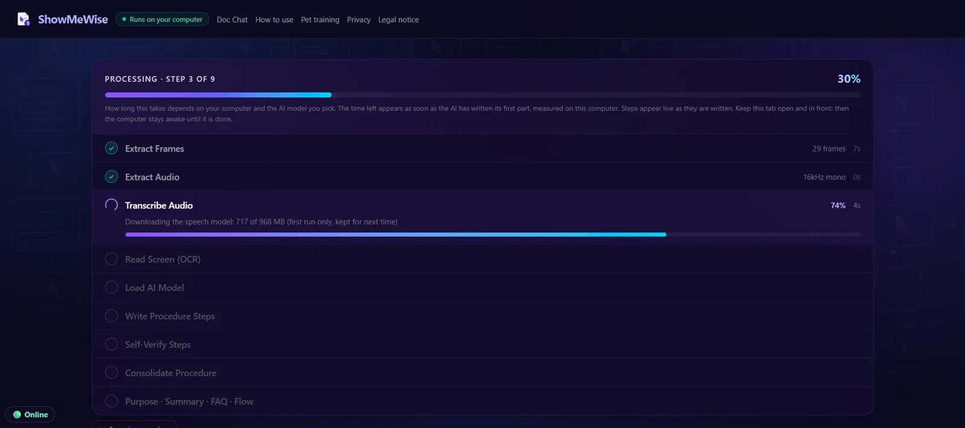Open the Doc Chat page
This screenshot has height=428, width=965.
[232, 20]
